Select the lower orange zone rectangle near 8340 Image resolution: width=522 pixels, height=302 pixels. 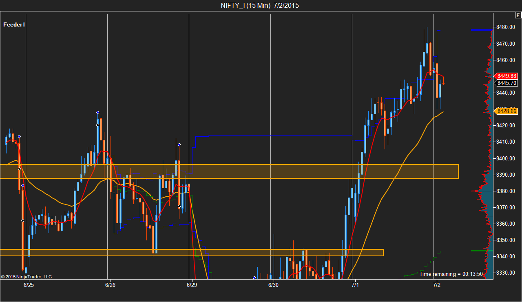tap(192, 253)
